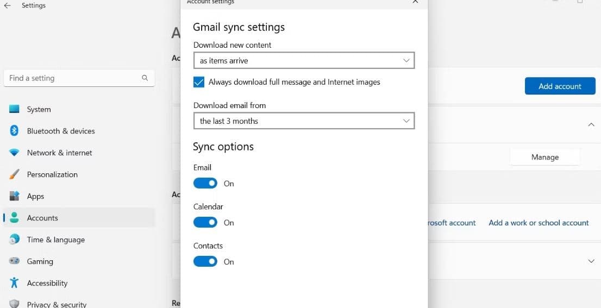
Task: Click the Personalization paintbrush icon
Action: pos(14,174)
